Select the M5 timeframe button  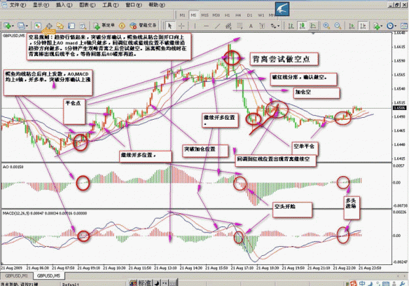[x=193, y=15]
